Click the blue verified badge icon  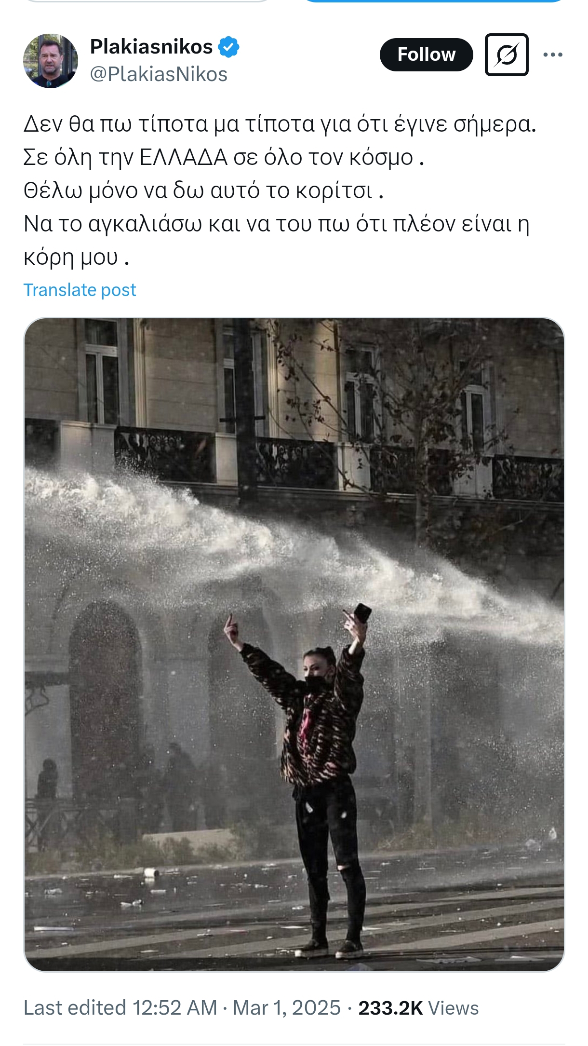coord(228,47)
